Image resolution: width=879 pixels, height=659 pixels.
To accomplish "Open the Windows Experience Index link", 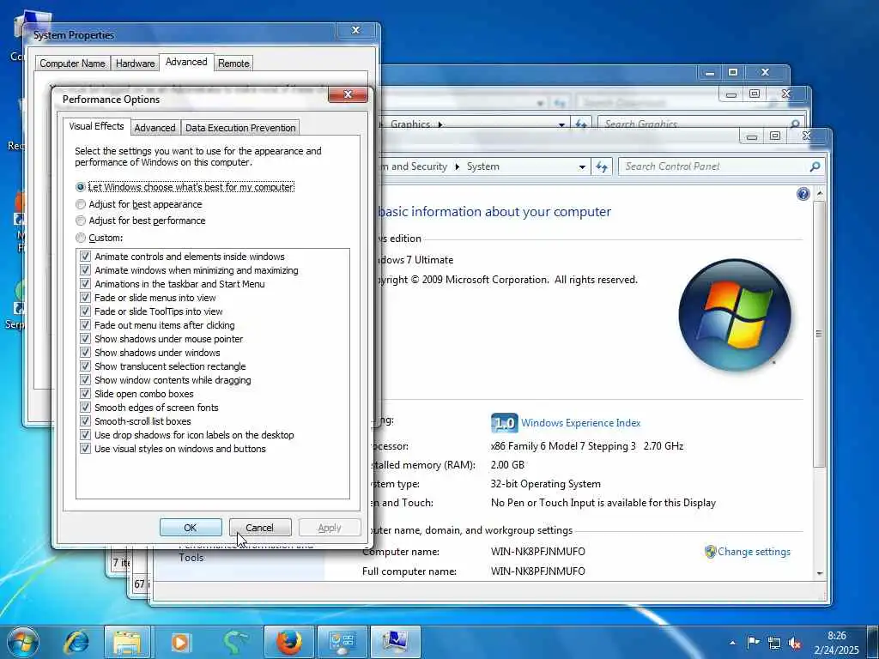I will pyautogui.click(x=581, y=423).
